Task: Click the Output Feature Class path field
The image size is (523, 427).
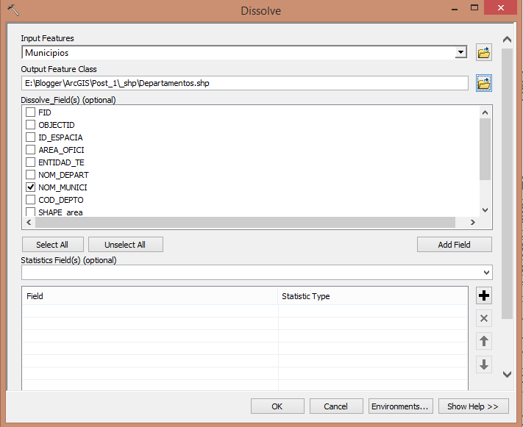Action: pyautogui.click(x=244, y=83)
